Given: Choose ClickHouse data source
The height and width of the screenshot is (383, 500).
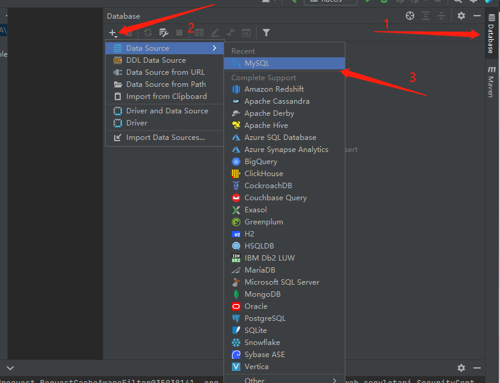Looking at the screenshot, I should pos(284,174).
